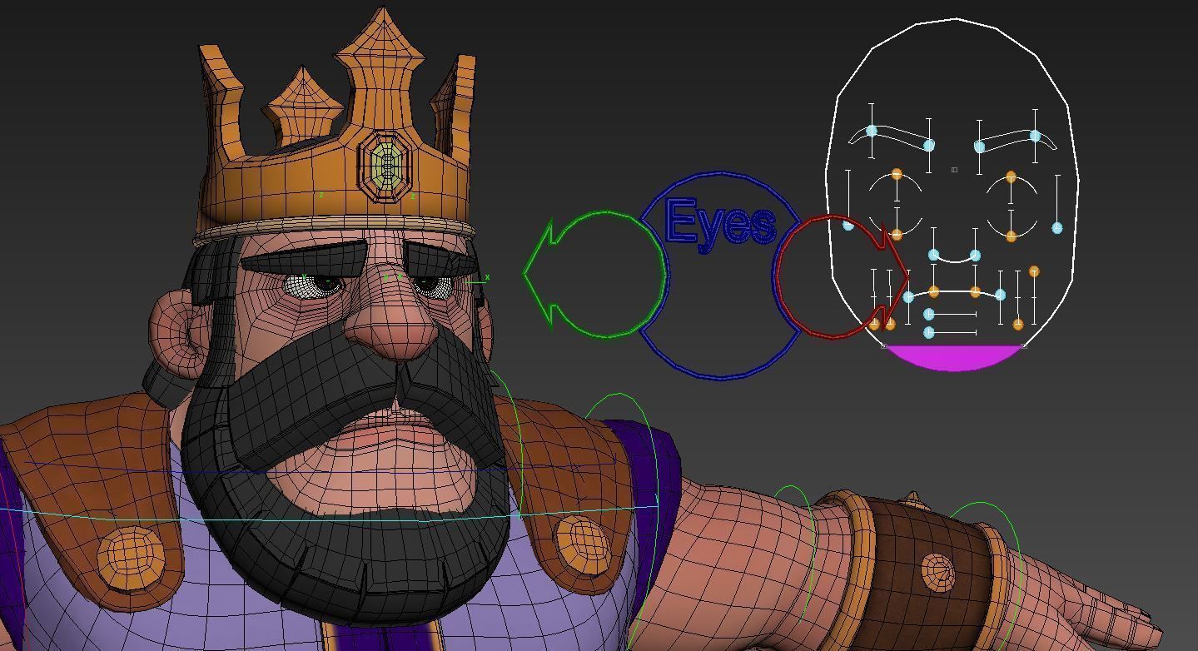The height and width of the screenshot is (651, 1198).
Task: Select the right blue nostril knob on face panel
Action: (x=975, y=255)
